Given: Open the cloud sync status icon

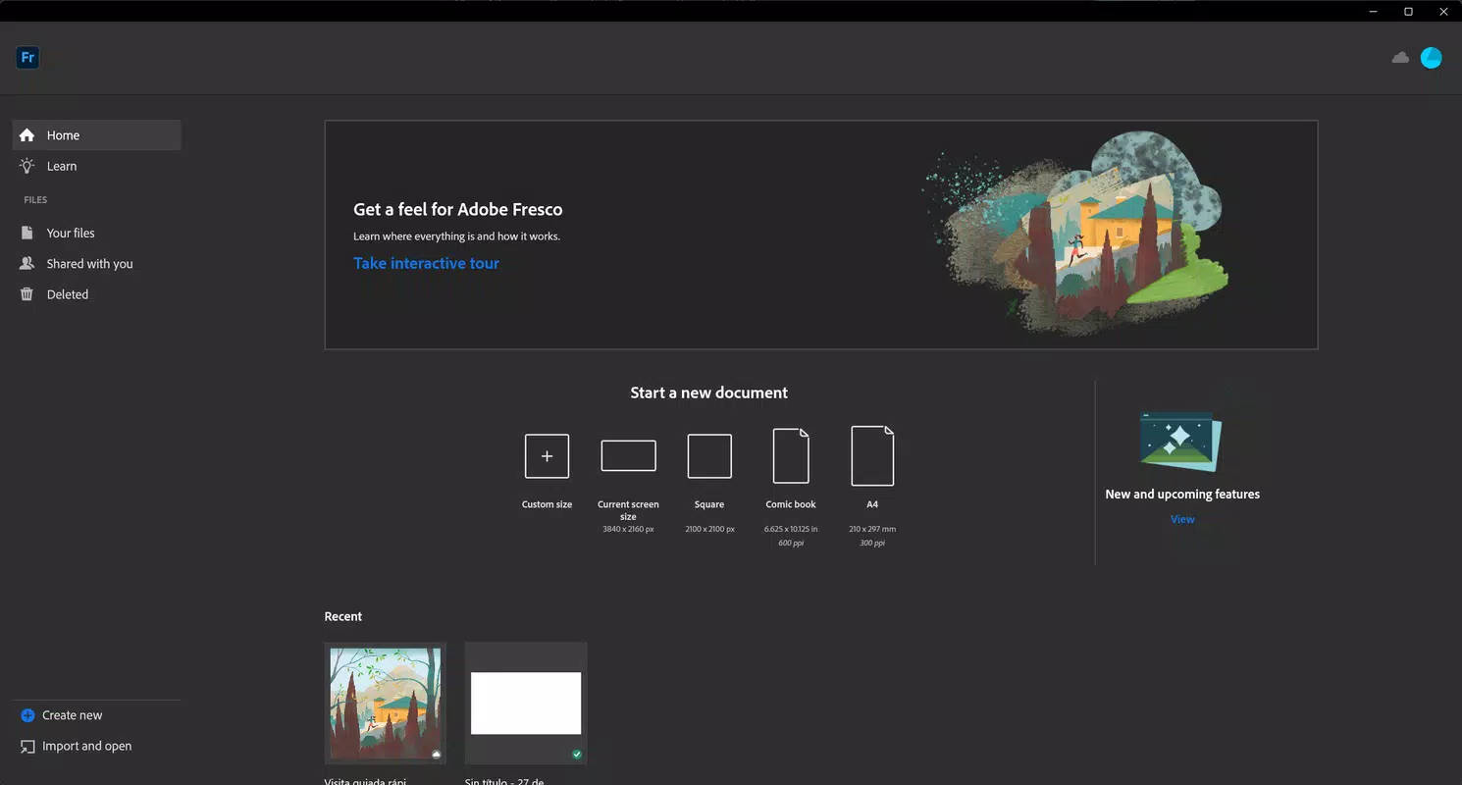Looking at the screenshot, I should tap(1400, 58).
